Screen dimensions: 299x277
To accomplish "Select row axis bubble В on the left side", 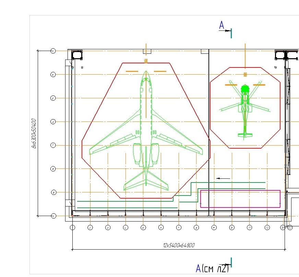I will click(53, 169).
